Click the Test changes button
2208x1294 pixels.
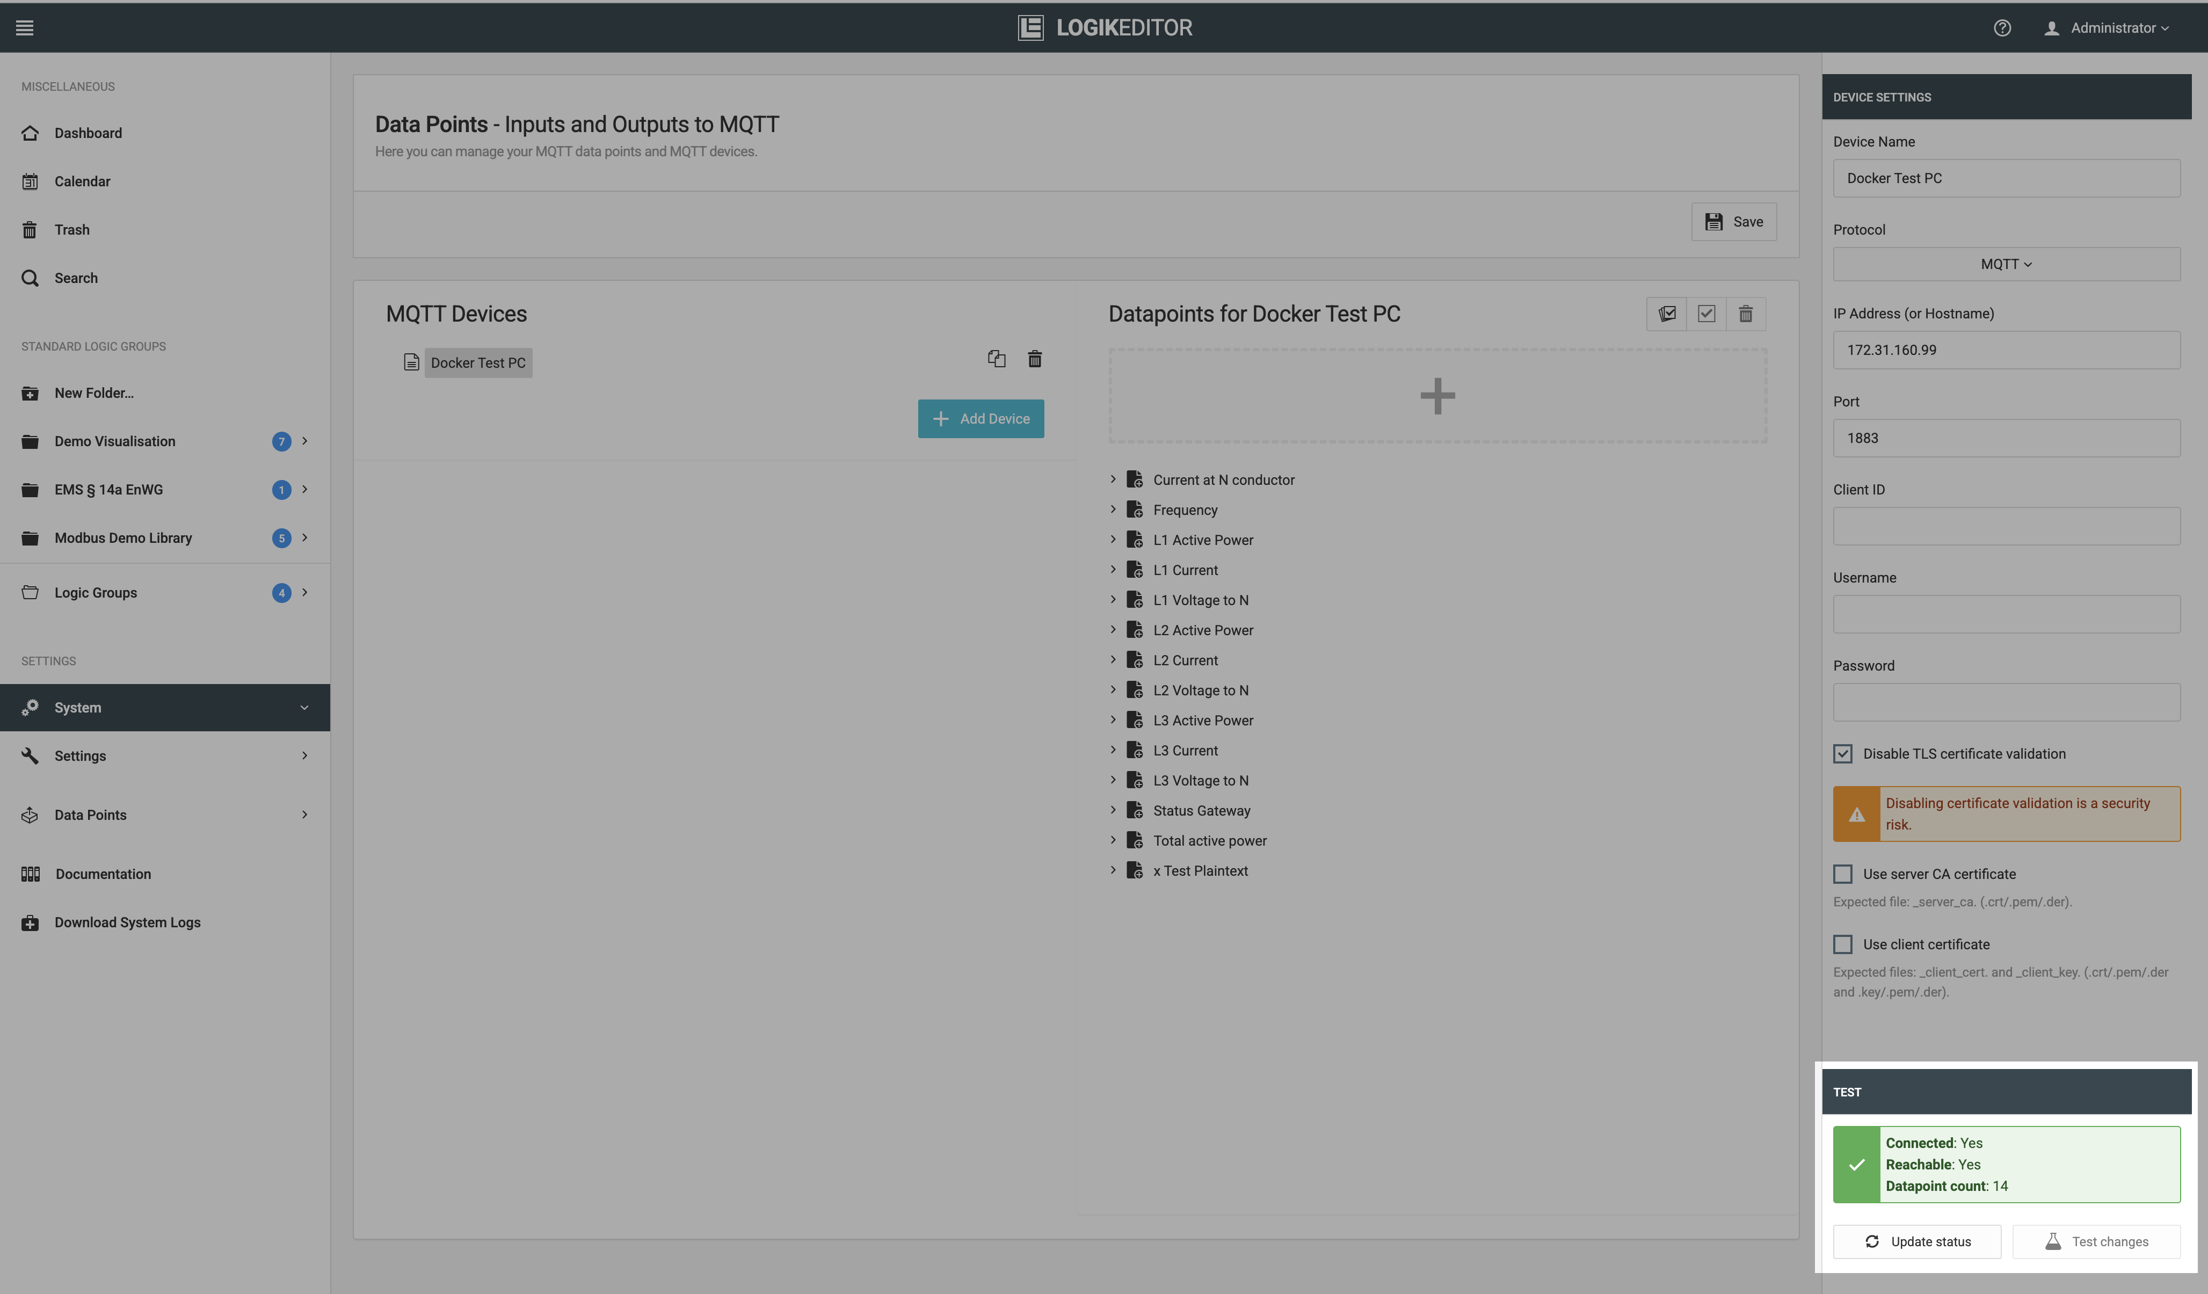[x=2096, y=1241]
